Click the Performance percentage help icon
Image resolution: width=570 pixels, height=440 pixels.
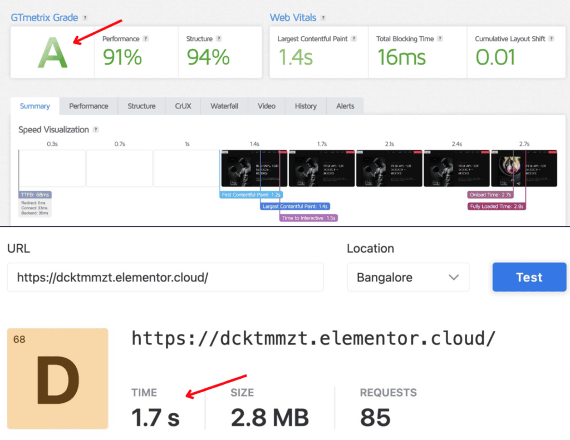(146, 39)
